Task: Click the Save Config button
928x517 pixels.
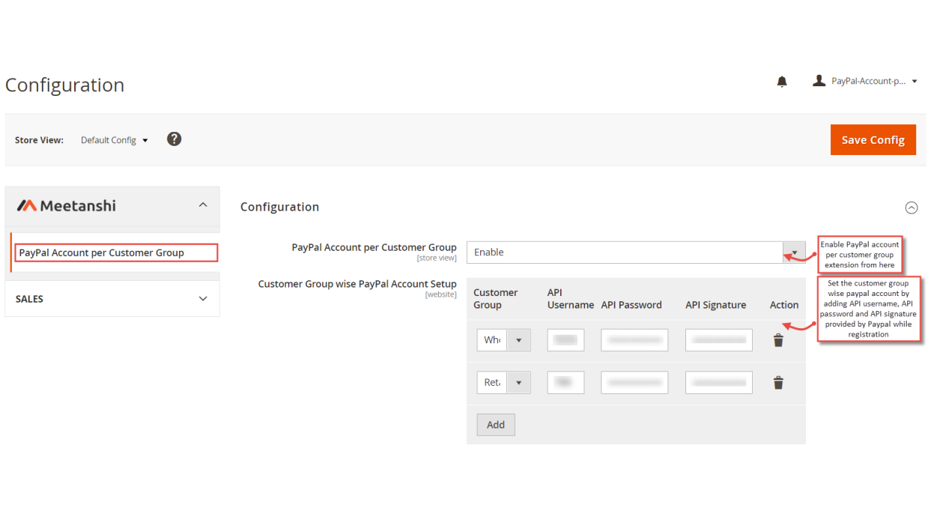Action: (x=873, y=139)
